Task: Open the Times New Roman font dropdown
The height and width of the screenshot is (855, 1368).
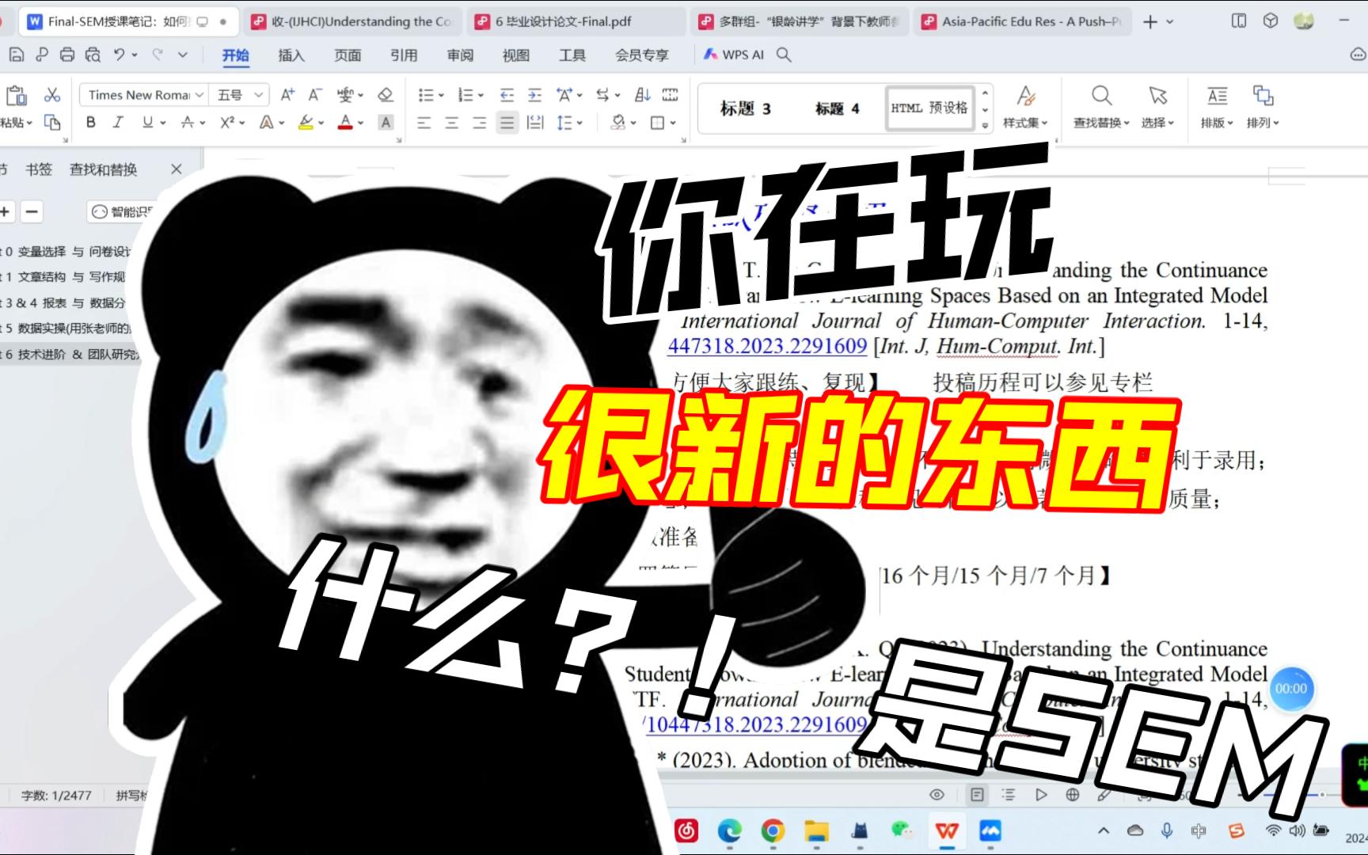Action: coord(143,95)
